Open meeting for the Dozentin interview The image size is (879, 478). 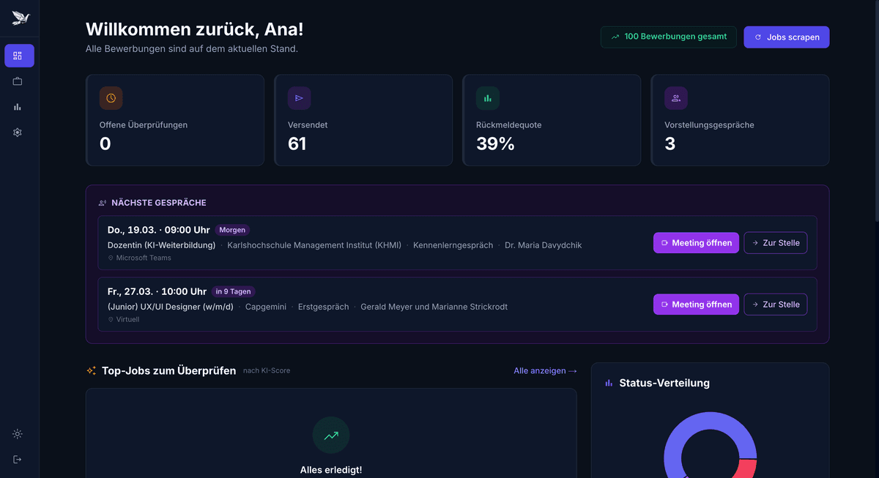pyautogui.click(x=696, y=243)
